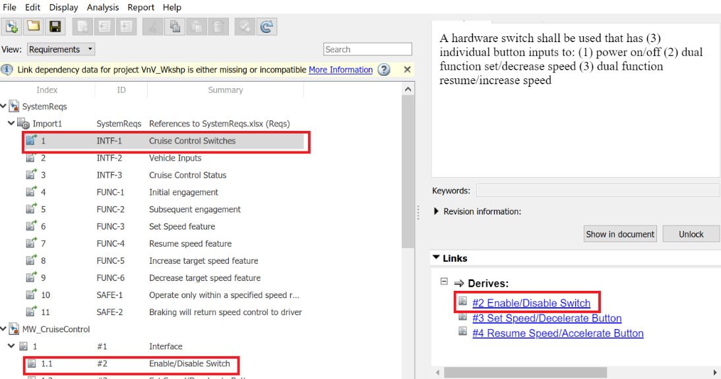This screenshot has height=379, width=721.
Task: Click the Save floppy disk icon
Action: [55, 27]
